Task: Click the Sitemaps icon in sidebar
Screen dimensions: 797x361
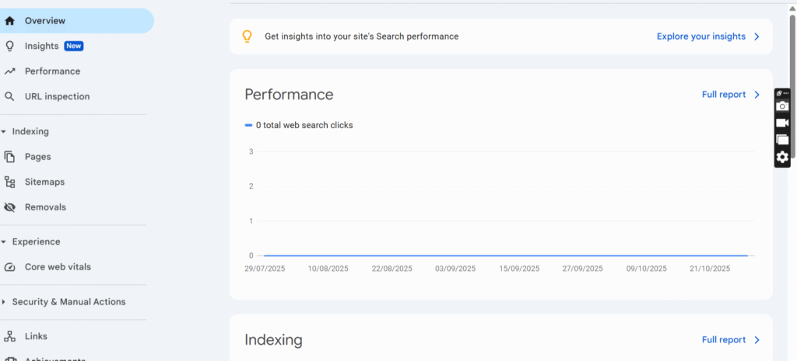Action: pyautogui.click(x=9, y=182)
